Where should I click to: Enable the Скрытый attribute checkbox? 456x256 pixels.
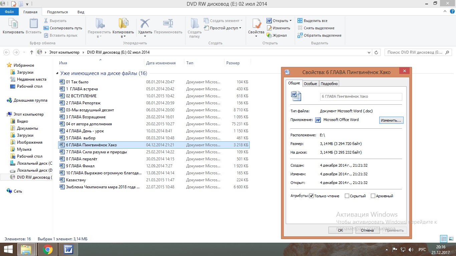click(347, 196)
